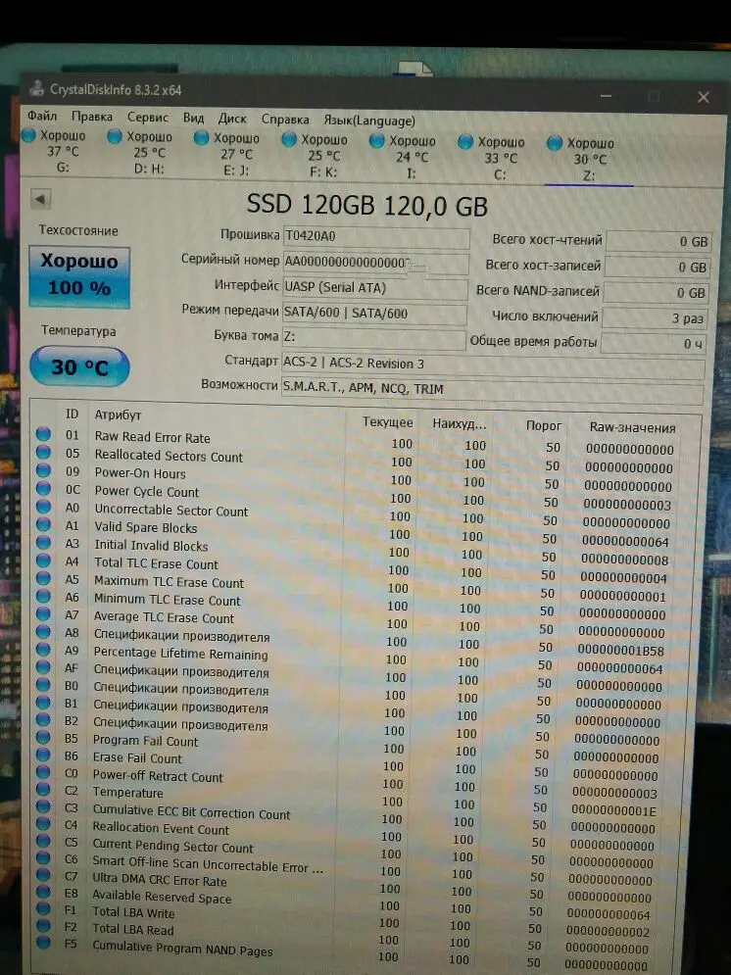Click status icon of Raw Read Error Rate
731x975 pixels.
43,434
